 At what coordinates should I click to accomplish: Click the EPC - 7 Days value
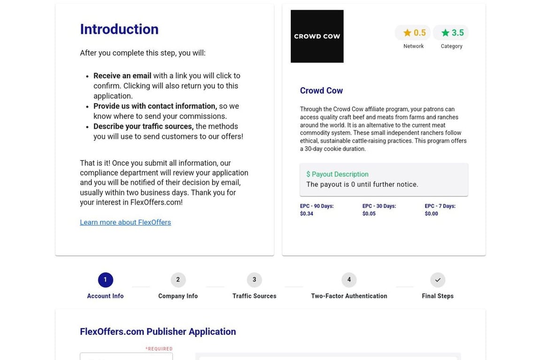pyautogui.click(x=431, y=214)
